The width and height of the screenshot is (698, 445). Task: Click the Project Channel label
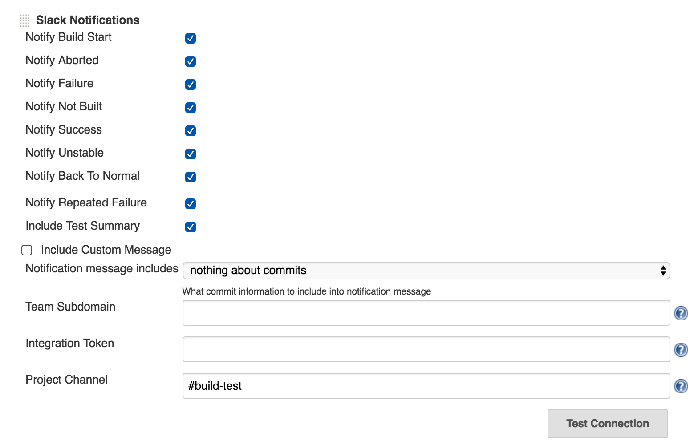pos(67,380)
